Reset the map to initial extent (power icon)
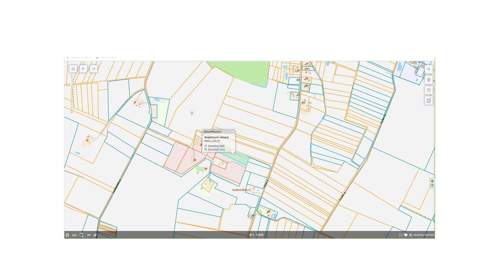 [73, 69]
